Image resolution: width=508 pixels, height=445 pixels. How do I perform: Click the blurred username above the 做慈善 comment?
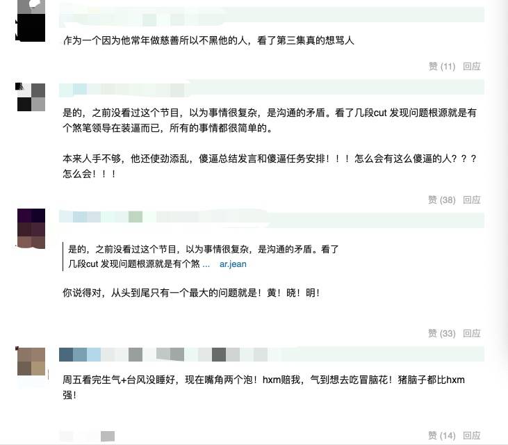click(272, 15)
